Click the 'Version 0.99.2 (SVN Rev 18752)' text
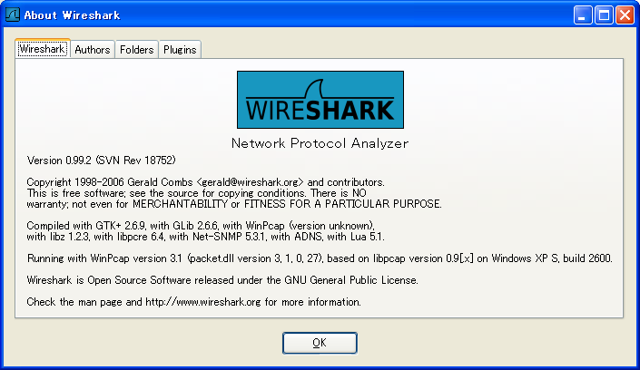 point(102,161)
